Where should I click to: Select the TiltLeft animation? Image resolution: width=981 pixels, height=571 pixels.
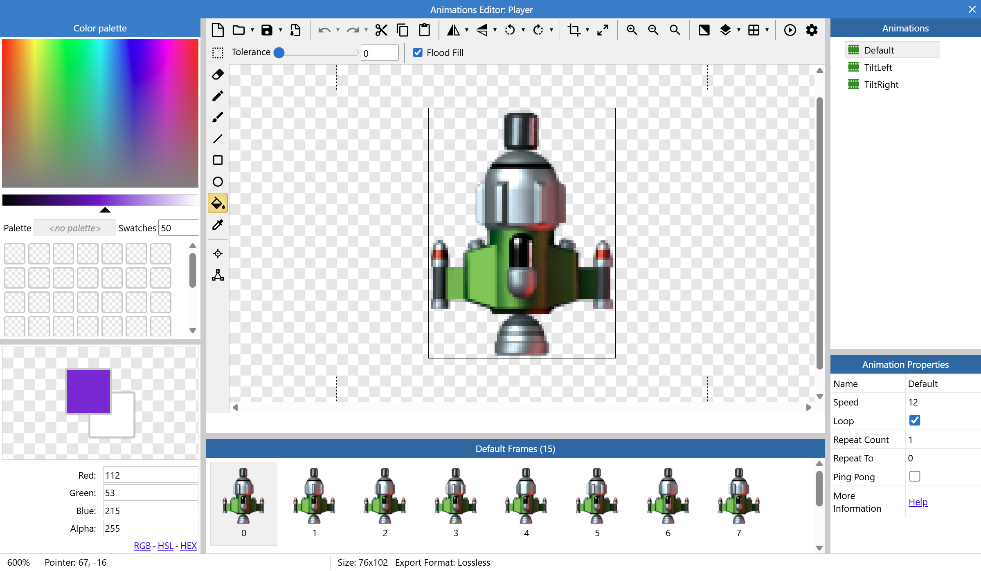coord(878,67)
